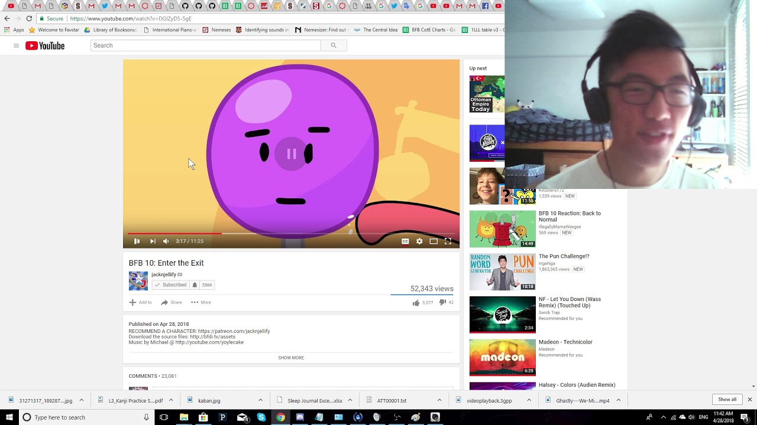The image size is (757, 425).
Task: Open the bfdi.tv/assets link
Action: click(212, 336)
